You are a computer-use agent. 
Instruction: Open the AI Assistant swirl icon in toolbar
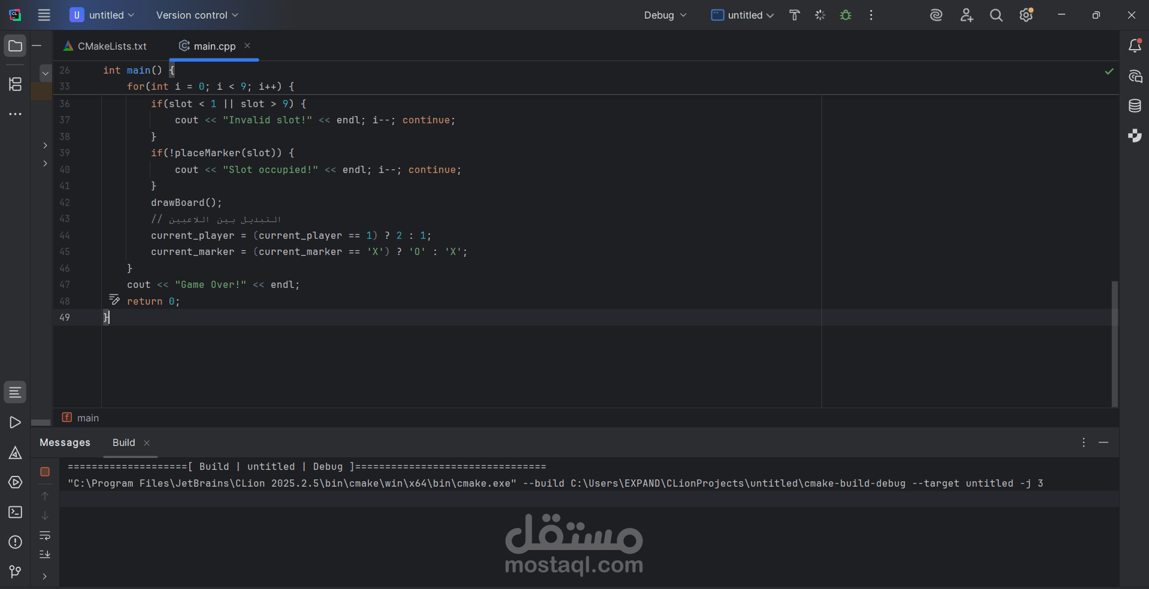[936, 15]
